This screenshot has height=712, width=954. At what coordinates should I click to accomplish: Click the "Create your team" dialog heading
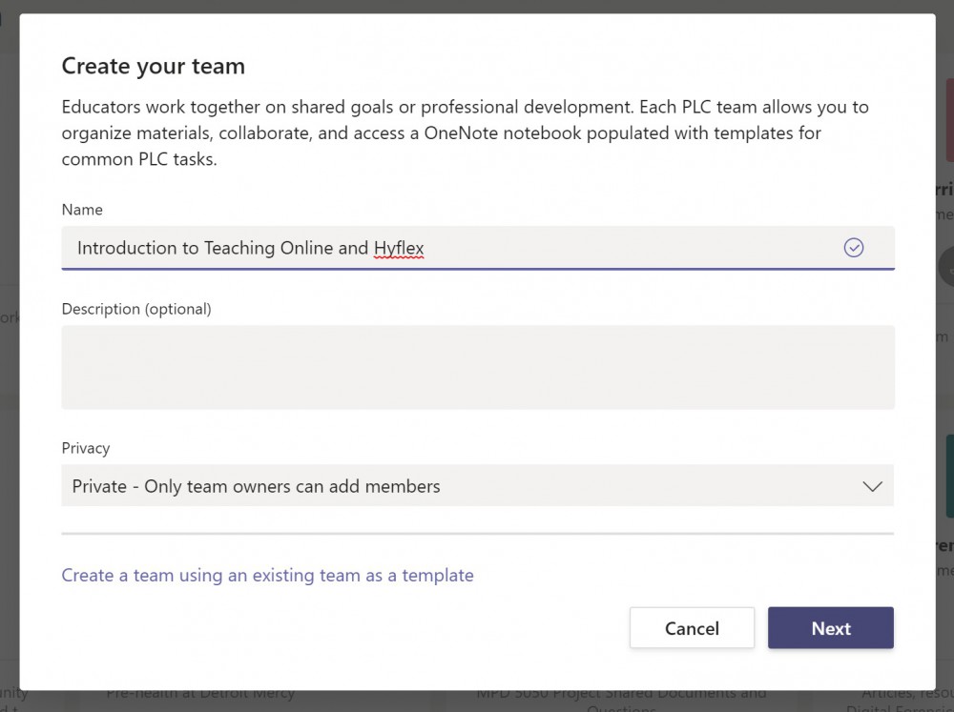(153, 66)
